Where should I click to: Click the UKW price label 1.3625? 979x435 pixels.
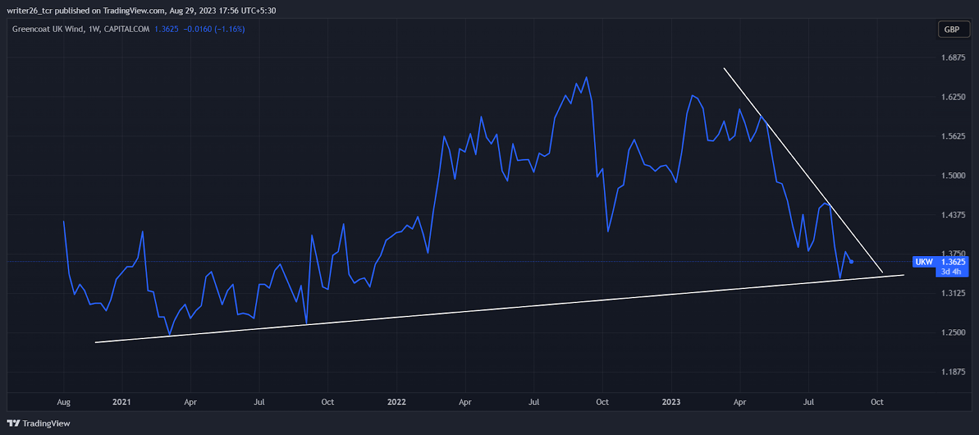coord(940,262)
